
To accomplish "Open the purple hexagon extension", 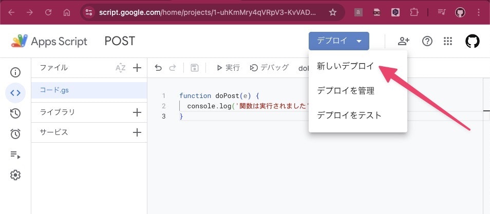I will (x=395, y=12).
